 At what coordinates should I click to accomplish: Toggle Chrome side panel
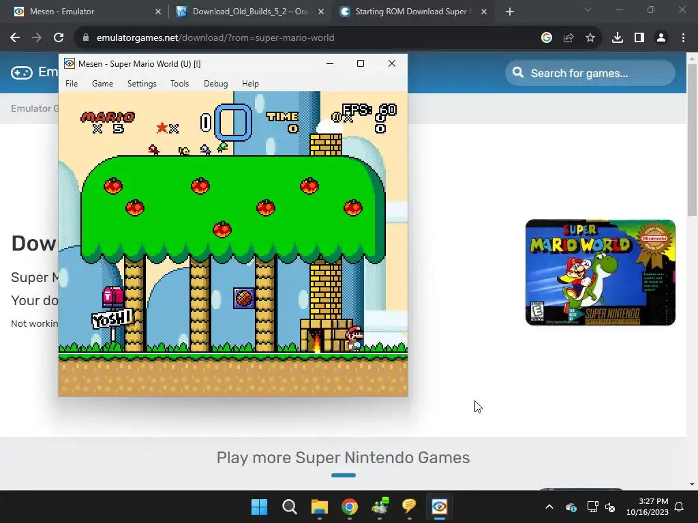pyautogui.click(x=639, y=38)
